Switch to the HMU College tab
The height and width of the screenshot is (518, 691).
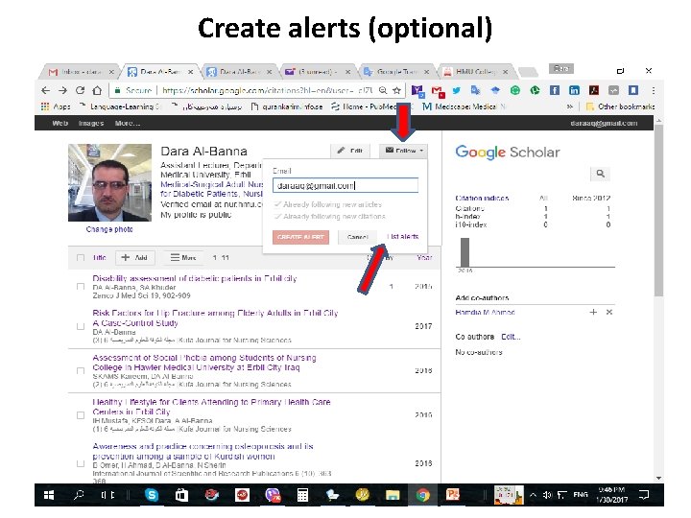tap(476, 71)
